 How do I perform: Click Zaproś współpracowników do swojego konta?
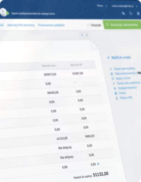[x=33, y=13]
